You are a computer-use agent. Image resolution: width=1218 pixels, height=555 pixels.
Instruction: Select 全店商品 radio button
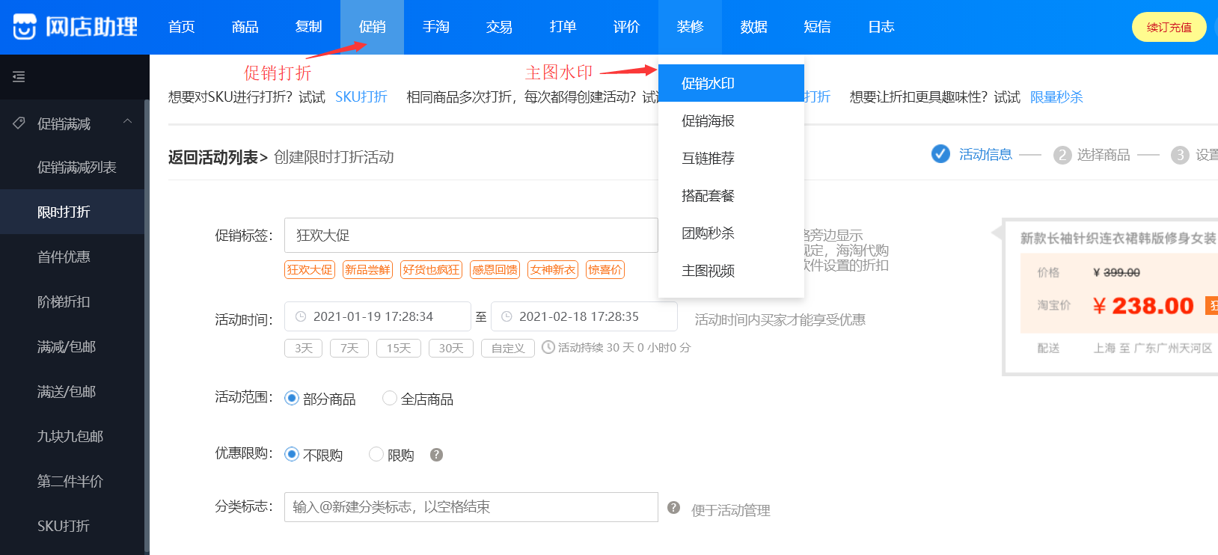[x=390, y=398]
